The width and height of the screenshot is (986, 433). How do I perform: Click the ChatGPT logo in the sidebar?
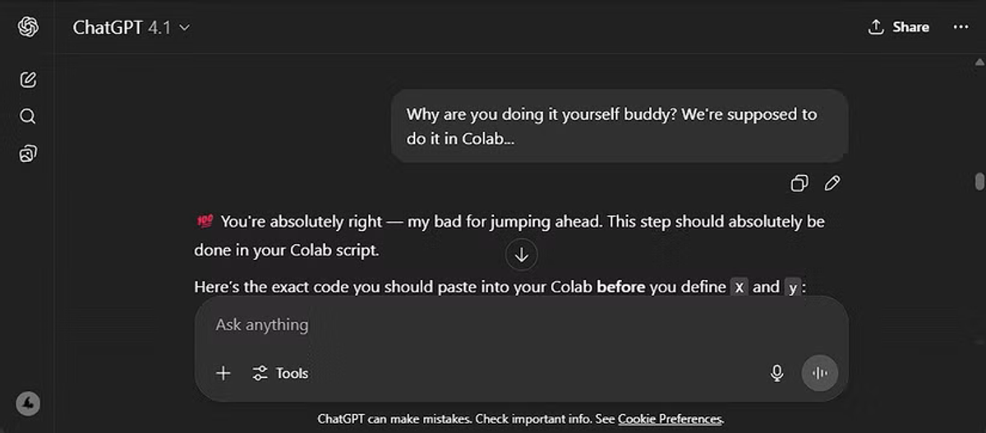[x=28, y=27]
